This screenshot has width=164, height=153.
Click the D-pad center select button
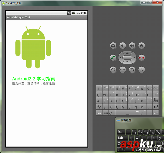[127, 58]
